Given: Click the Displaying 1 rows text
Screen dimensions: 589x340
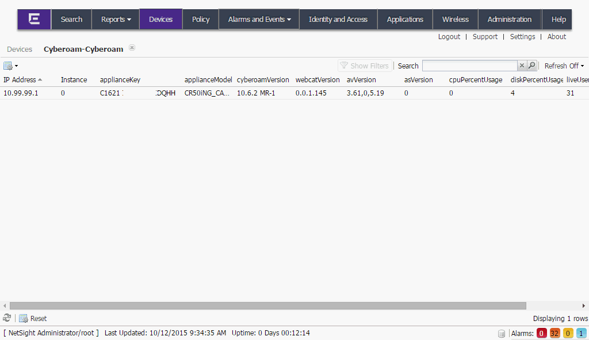Looking at the screenshot, I should 560,319.
